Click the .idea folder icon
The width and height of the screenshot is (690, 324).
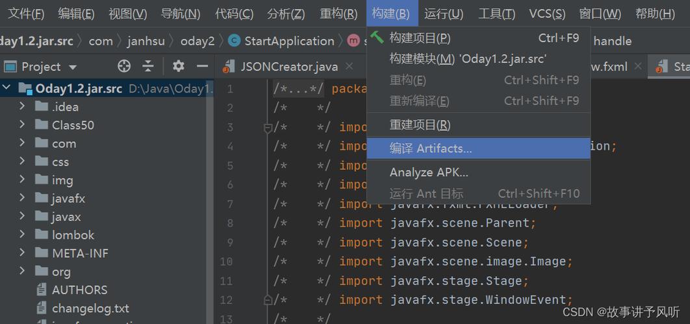coord(42,106)
